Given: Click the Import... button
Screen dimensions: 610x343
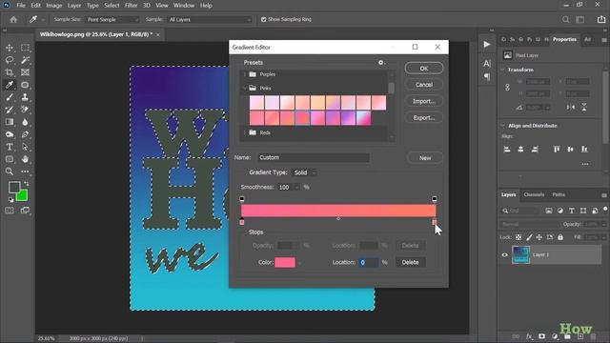Looking at the screenshot, I should tap(423, 102).
